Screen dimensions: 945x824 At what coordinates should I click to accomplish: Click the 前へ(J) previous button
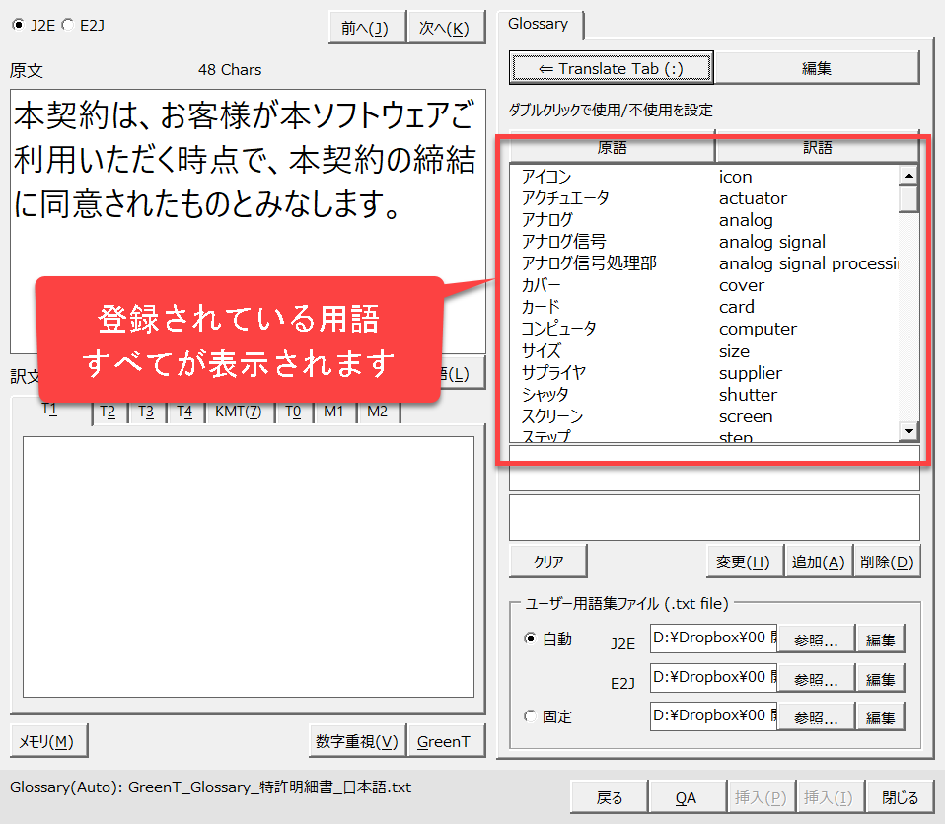(366, 28)
